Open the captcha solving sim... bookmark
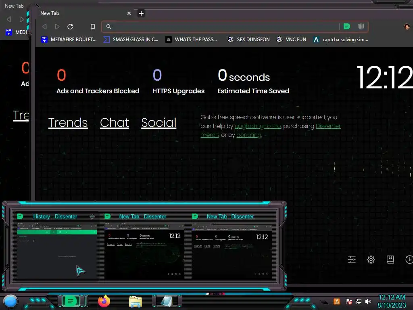 pyautogui.click(x=340, y=40)
